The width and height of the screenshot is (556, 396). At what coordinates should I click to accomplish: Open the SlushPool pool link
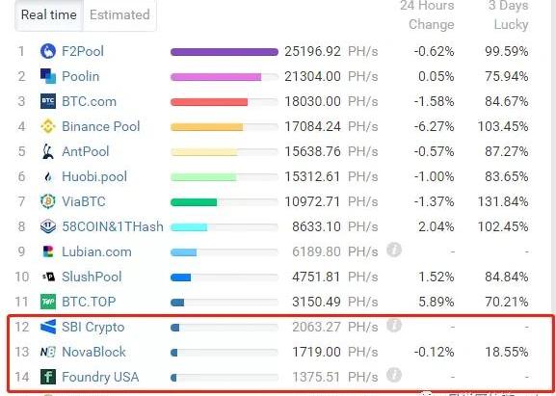pos(92,277)
